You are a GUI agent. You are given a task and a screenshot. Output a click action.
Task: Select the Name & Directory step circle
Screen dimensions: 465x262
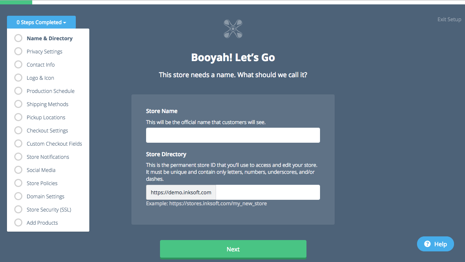pyautogui.click(x=18, y=38)
